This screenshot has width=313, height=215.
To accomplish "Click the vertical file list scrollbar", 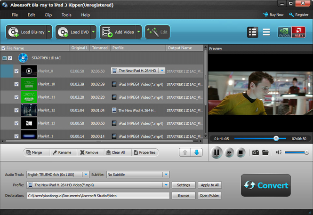I will click(x=205, y=77).
